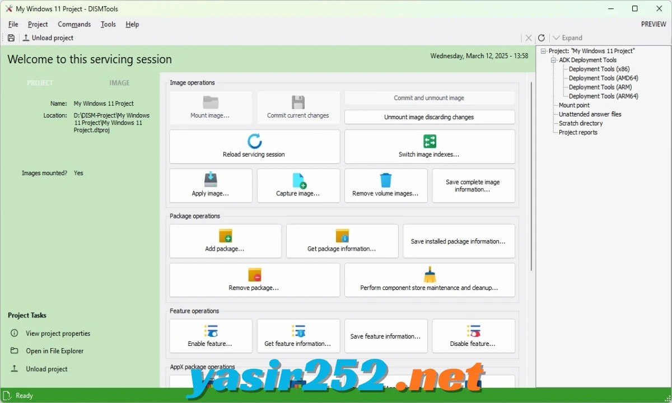Click the Get package information icon
Screen dimensions: 672x403
(342, 236)
